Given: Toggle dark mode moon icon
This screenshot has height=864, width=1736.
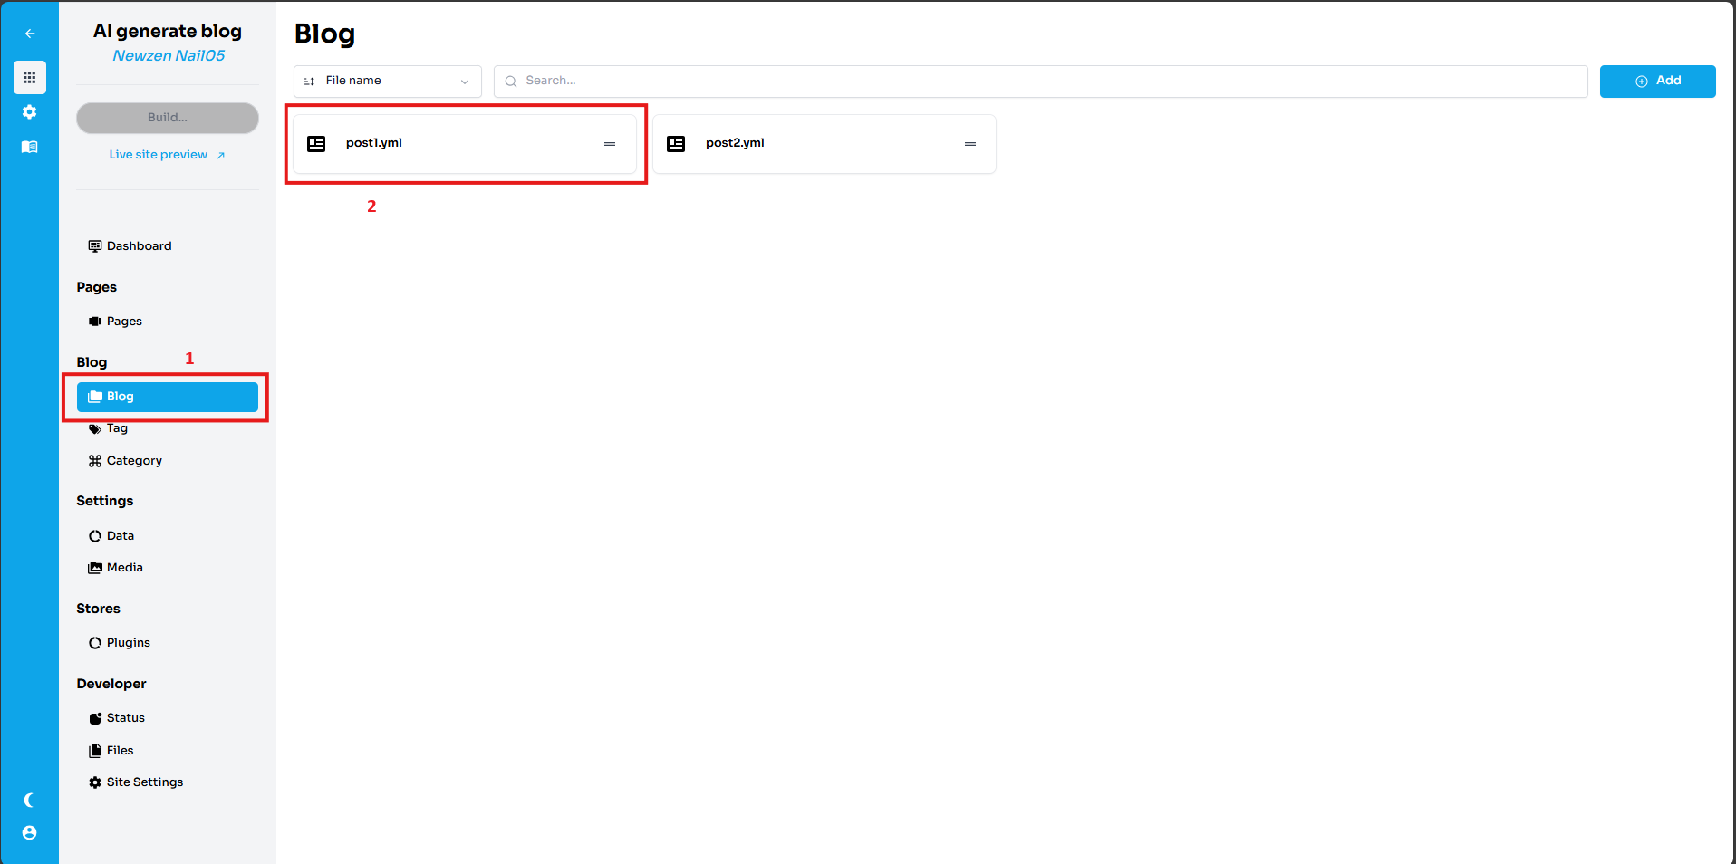Looking at the screenshot, I should (x=30, y=800).
